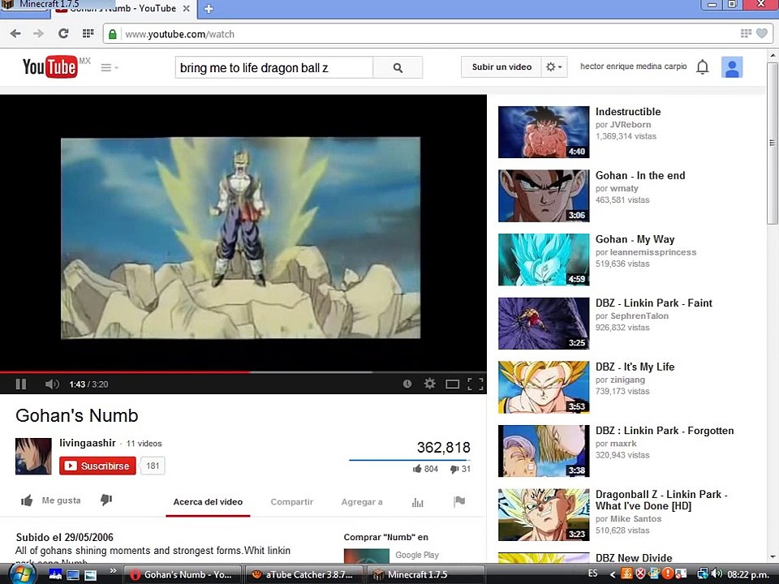Click the livingaashir channel avatar
Screen dimensions: 779x584
point(33,456)
